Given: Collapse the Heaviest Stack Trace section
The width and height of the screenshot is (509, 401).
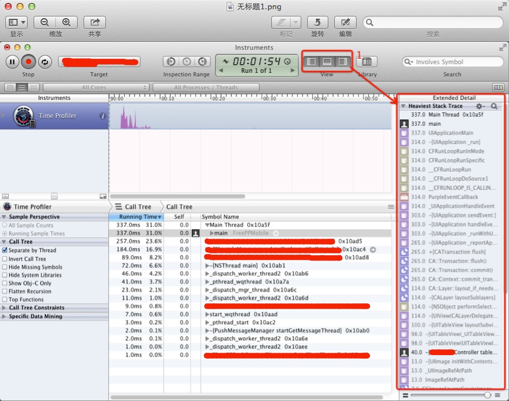Looking at the screenshot, I should 403,106.
